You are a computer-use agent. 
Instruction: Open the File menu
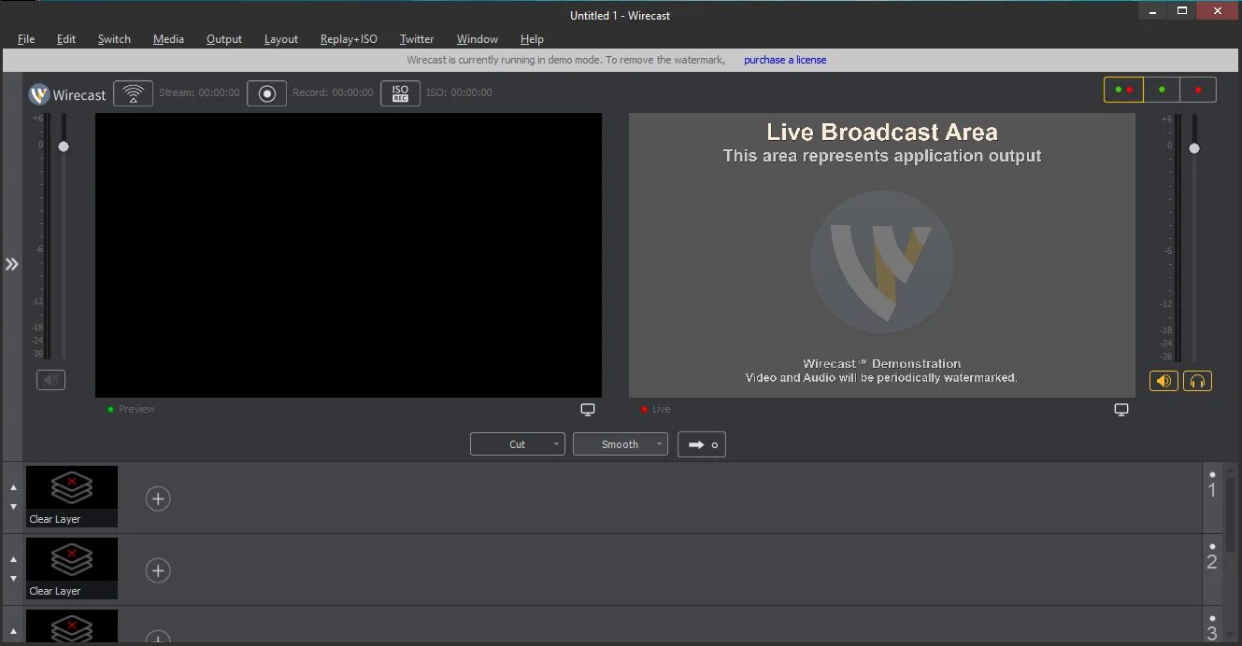tap(26, 39)
